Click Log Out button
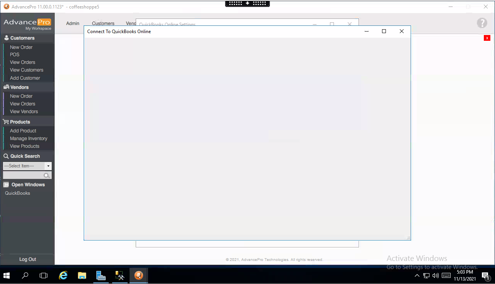The width and height of the screenshot is (495, 284). [x=27, y=259]
